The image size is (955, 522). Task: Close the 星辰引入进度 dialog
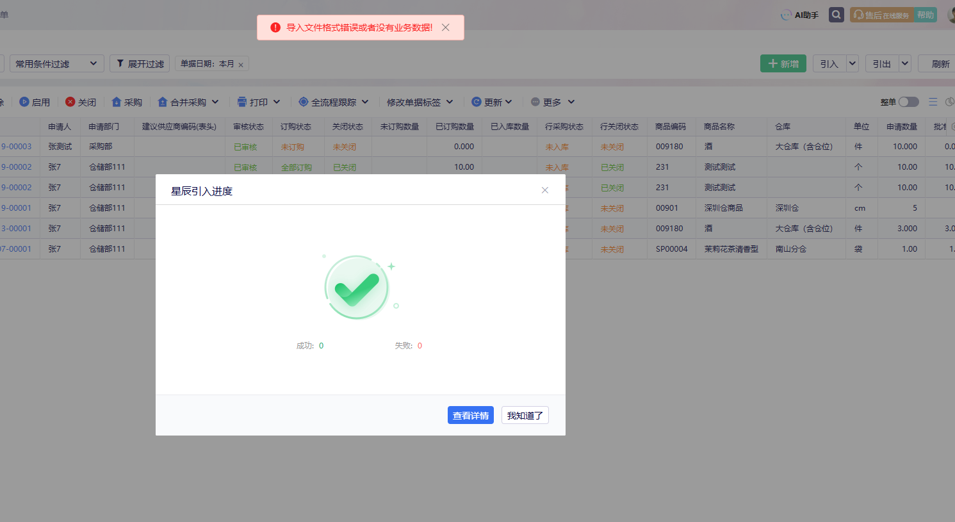click(545, 190)
